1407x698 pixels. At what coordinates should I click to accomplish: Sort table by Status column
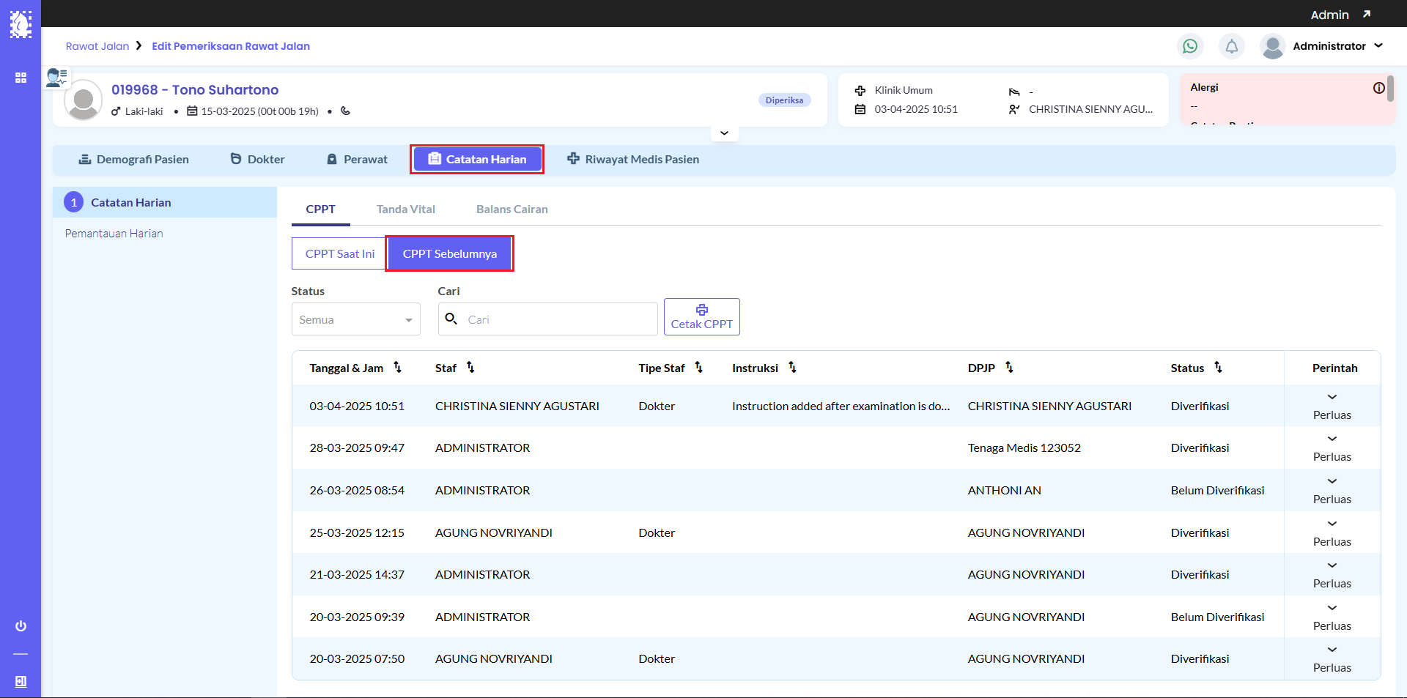tap(1218, 367)
